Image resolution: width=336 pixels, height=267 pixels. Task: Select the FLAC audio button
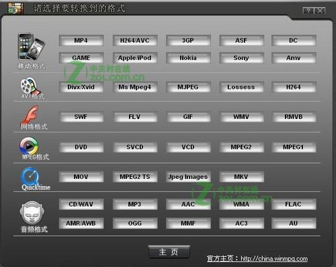tap(294, 204)
